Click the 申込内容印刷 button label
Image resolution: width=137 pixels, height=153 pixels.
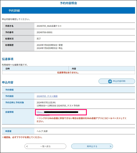tap(119, 81)
